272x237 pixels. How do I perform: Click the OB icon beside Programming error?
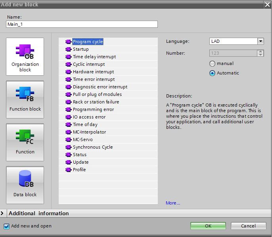tap(68, 109)
